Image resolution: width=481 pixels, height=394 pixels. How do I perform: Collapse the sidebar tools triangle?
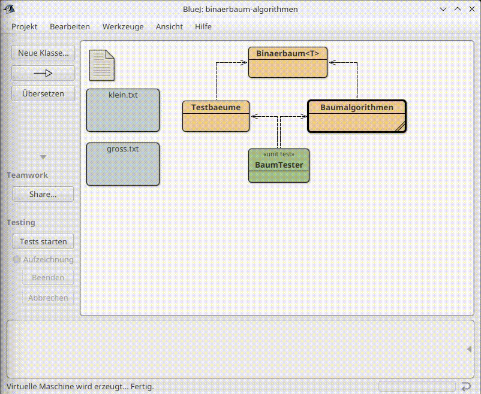(43, 157)
